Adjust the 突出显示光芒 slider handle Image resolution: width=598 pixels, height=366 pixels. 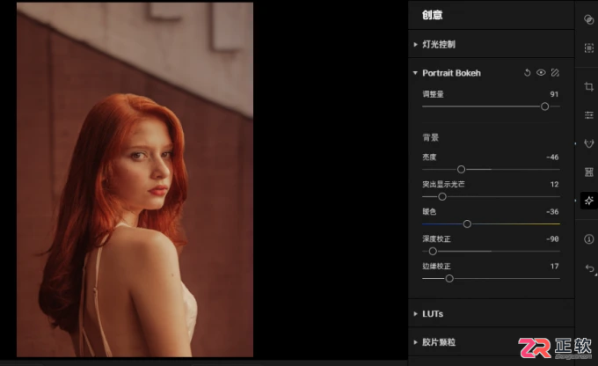click(x=442, y=196)
